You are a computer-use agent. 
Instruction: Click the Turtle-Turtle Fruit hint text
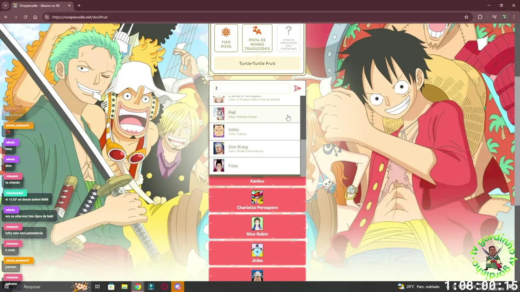click(x=257, y=63)
